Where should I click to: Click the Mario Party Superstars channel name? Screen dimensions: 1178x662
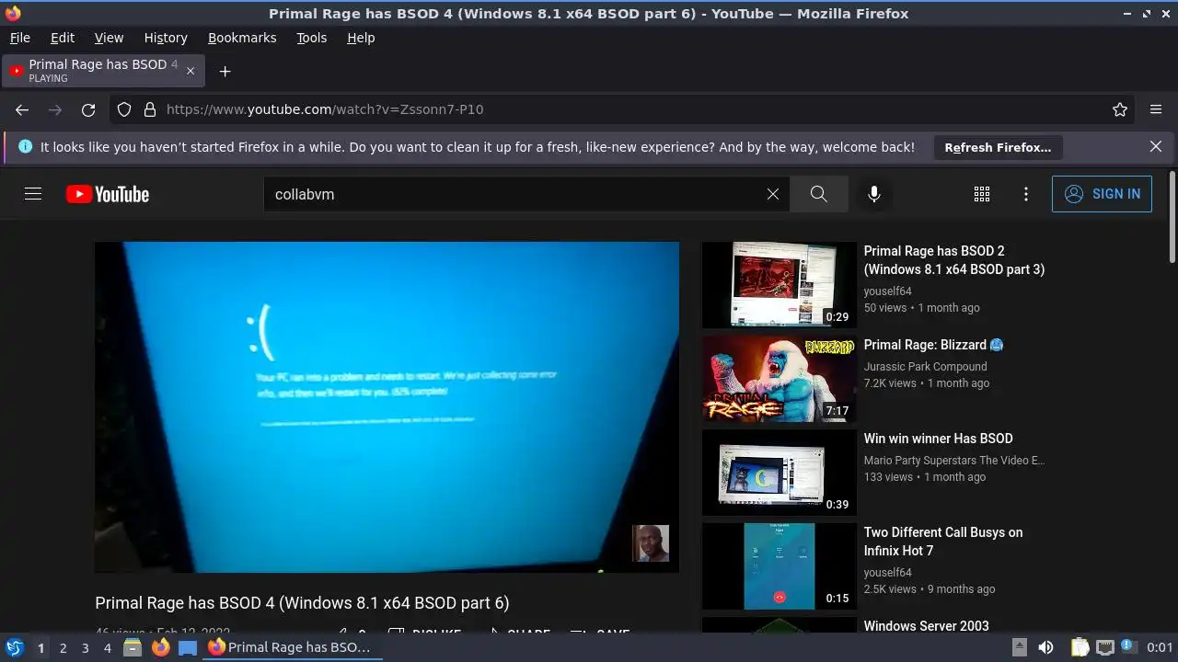954,460
